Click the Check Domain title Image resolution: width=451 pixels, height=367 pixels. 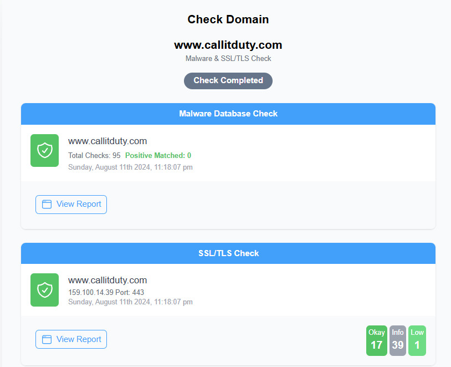(228, 19)
